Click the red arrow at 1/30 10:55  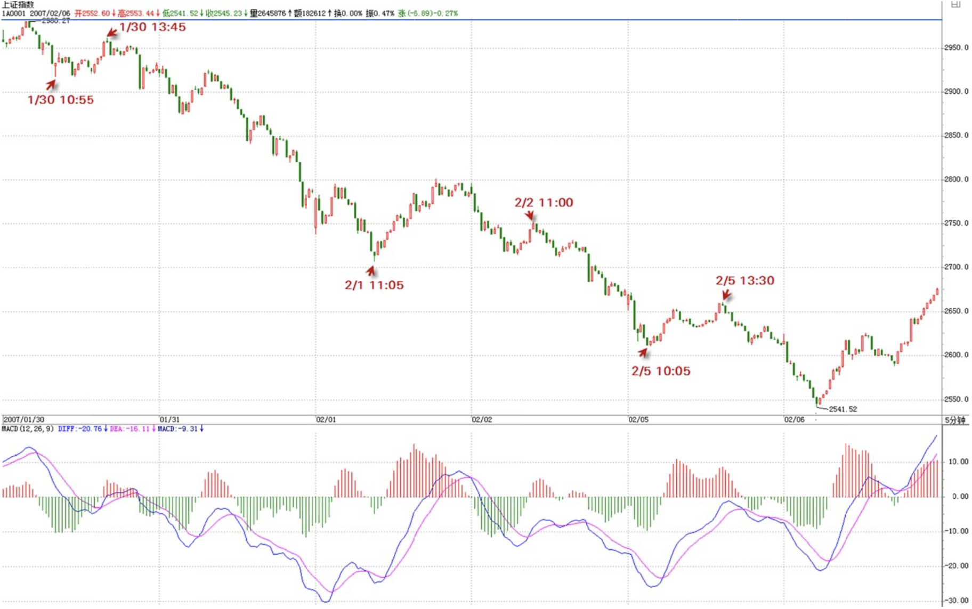coord(51,85)
